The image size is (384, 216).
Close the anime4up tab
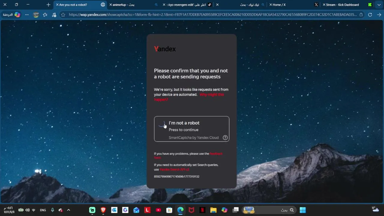pyautogui.click(x=111, y=5)
